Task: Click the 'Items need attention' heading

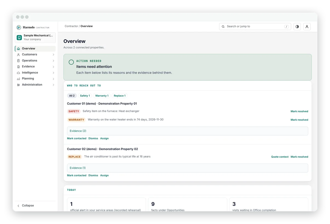Action: point(94,67)
